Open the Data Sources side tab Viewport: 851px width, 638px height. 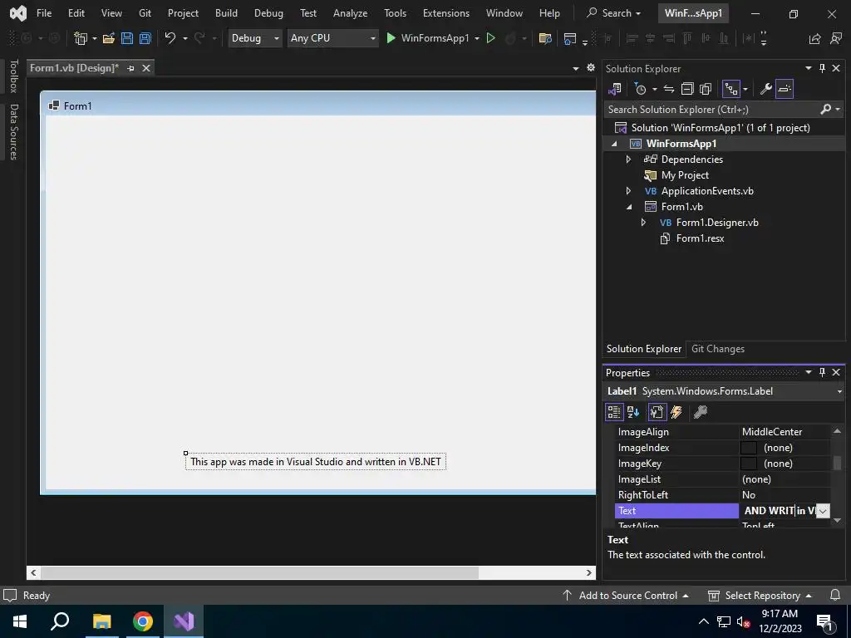14,132
